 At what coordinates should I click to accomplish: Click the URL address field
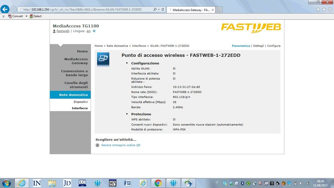point(85,9)
